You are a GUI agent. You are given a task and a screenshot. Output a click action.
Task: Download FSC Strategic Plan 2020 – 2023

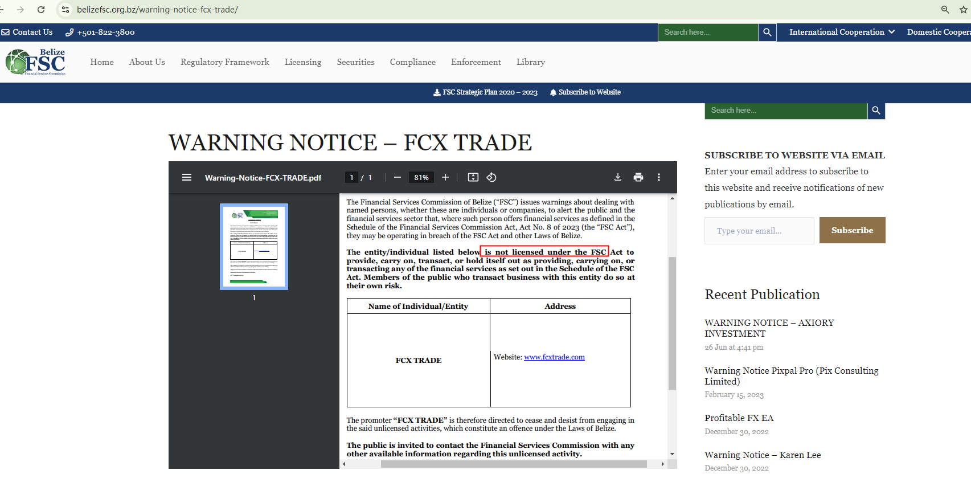[x=485, y=92]
